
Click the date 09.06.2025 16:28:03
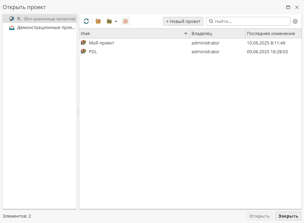tap(268, 52)
